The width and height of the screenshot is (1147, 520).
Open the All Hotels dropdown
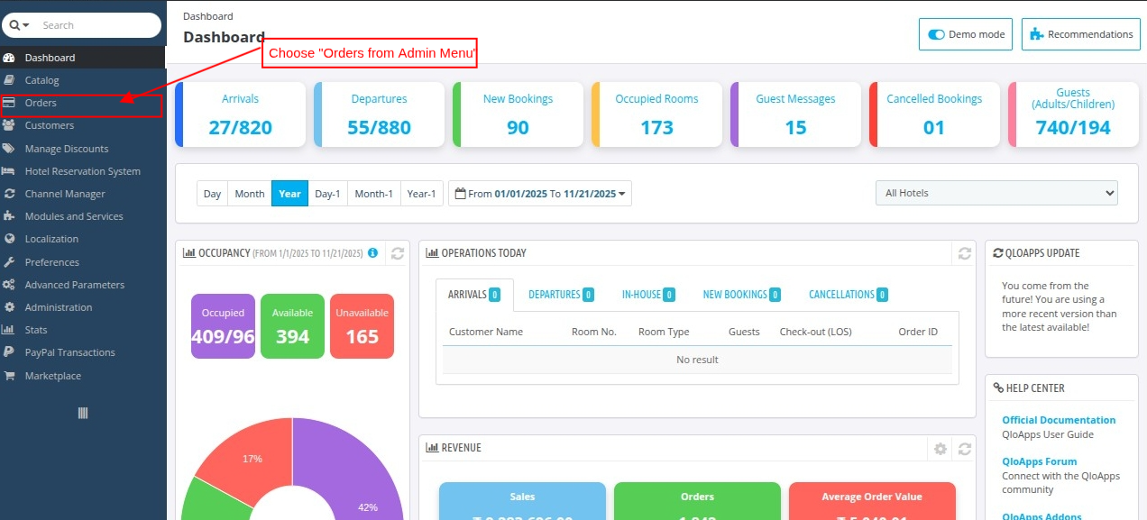(996, 193)
